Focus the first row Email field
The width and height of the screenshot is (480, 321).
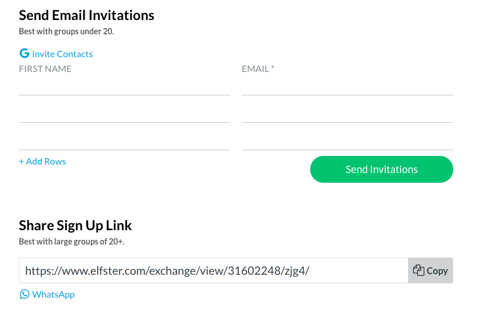[347, 86]
